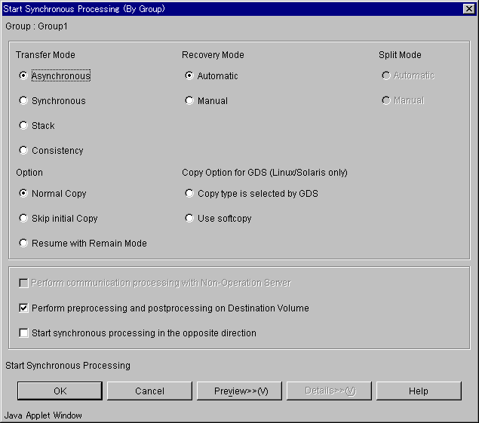Choose Stack transfer mode
Viewport: 479px width, 423px height.
(23, 125)
